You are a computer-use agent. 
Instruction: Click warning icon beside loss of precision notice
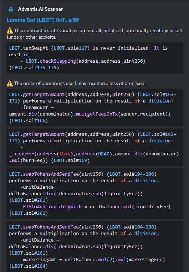tap(10, 83)
